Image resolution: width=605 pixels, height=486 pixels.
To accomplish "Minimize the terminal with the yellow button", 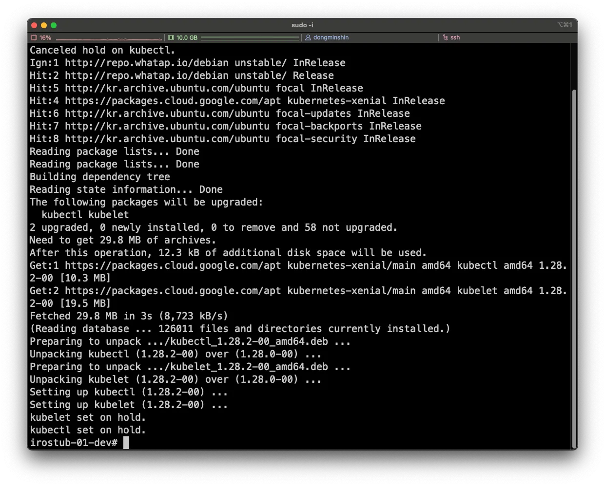I will 44,25.
